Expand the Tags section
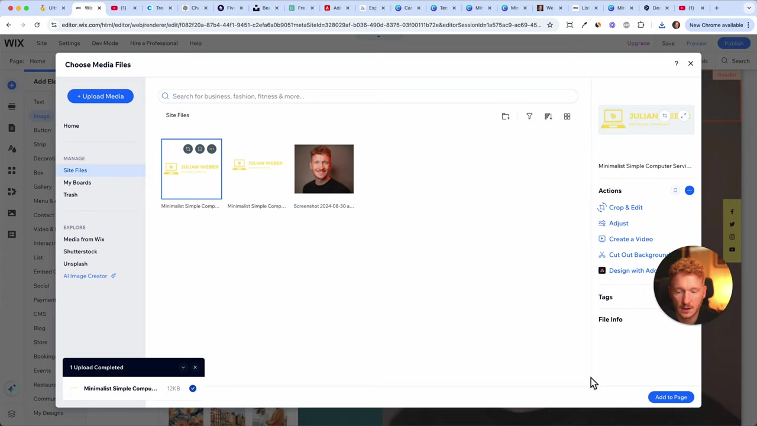Image resolution: width=757 pixels, height=426 pixels. [606, 297]
